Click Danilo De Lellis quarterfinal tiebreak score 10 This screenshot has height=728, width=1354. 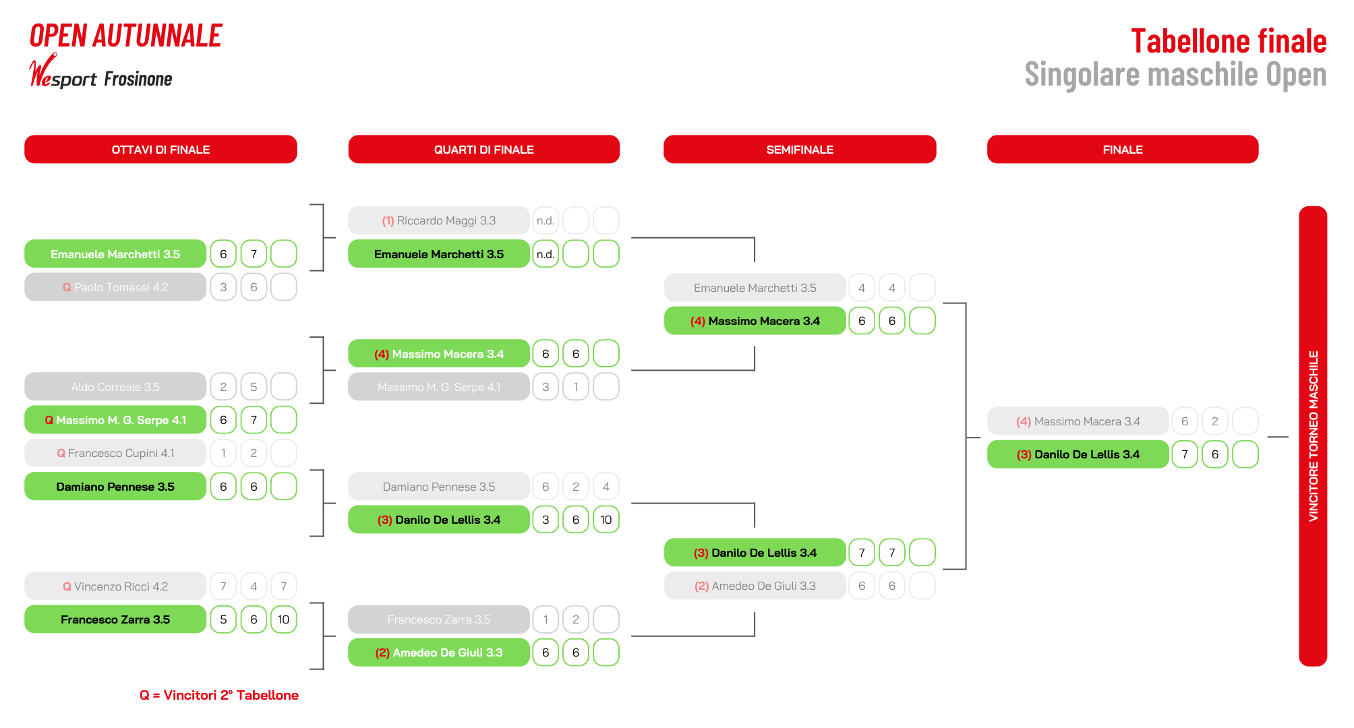606,520
